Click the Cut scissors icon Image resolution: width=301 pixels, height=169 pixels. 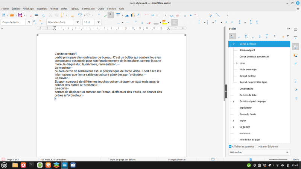[50, 15]
